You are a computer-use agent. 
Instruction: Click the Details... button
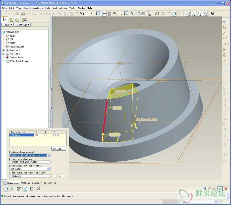point(59,149)
